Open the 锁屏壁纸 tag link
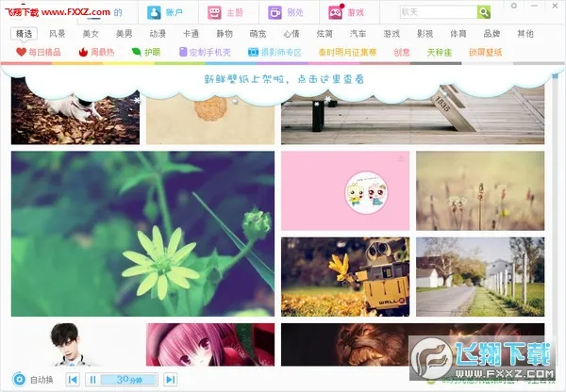The height and width of the screenshot is (392, 566). coord(486,52)
